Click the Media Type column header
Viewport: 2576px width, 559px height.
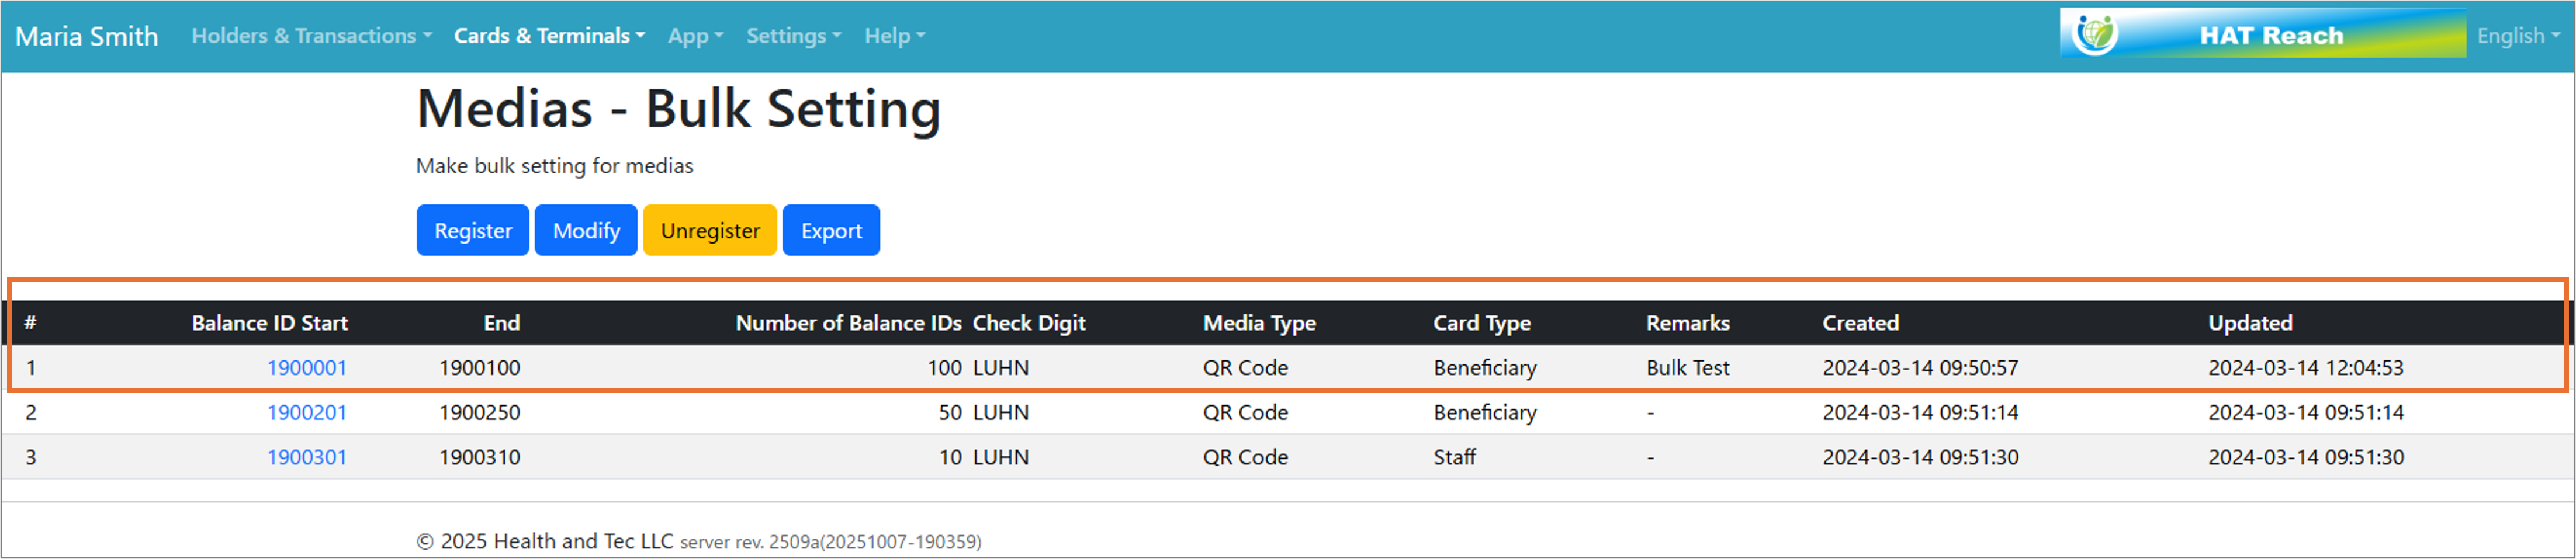tap(1258, 323)
